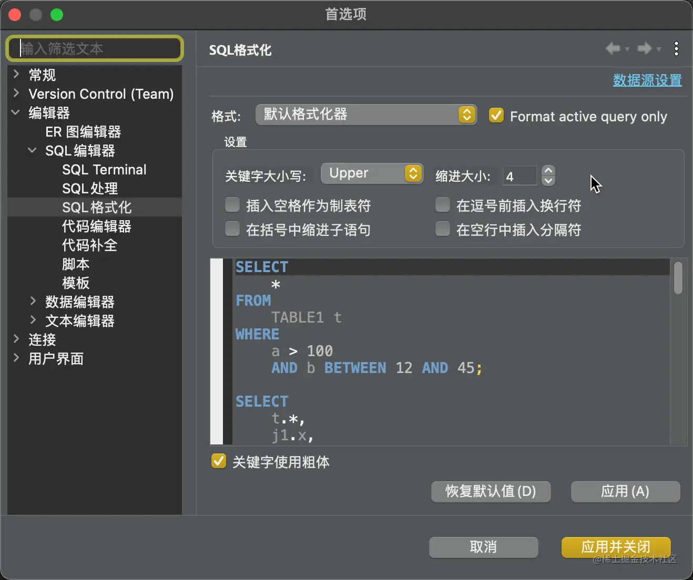Open the 数据源设置 link
Viewport: 693px width, 580px height.
tap(647, 80)
